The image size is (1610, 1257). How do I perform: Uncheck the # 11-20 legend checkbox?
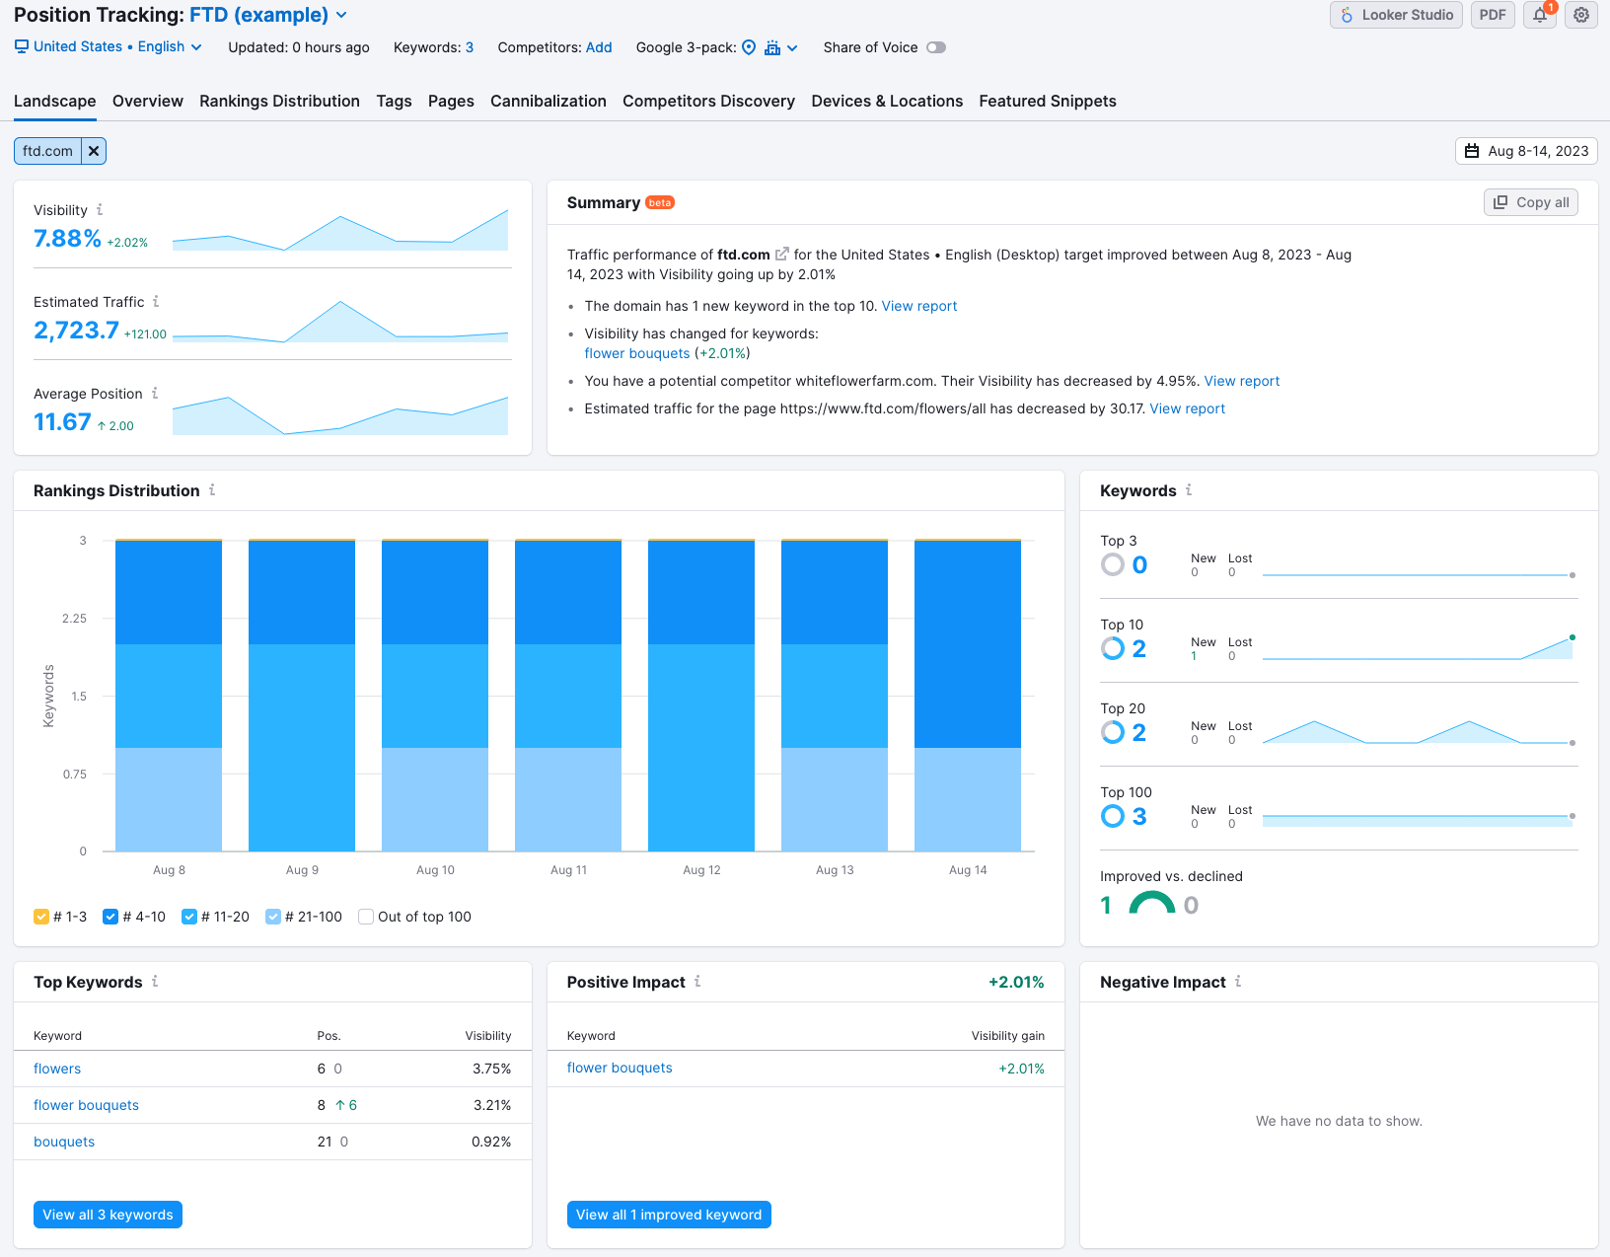(x=189, y=917)
